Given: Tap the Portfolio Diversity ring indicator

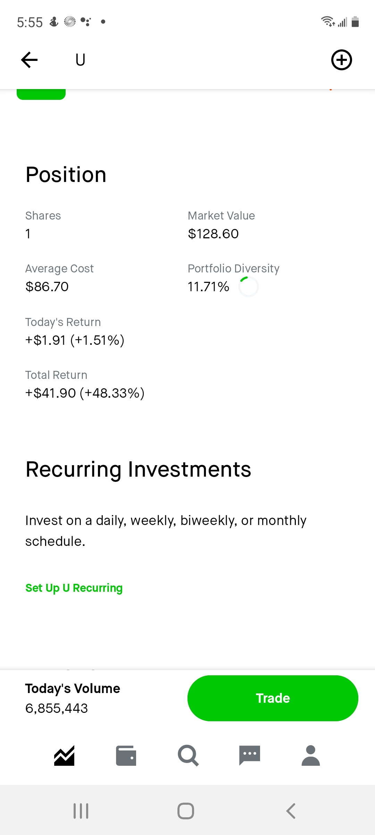Looking at the screenshot, I should tap(249, 287).
